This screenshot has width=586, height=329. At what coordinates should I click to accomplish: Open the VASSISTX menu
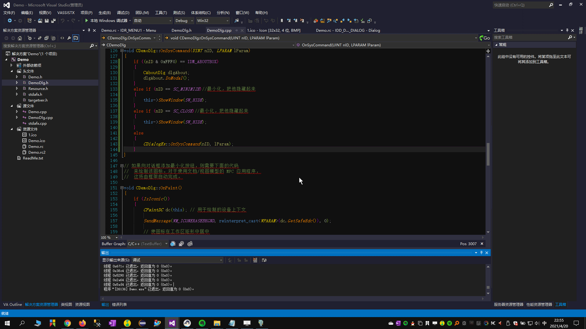66,13
